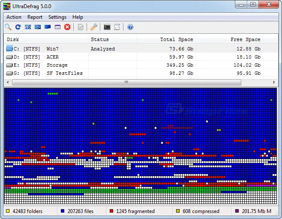This screenshot has height=219, width=282.
Task: Select the G: [NTFS] SF TestFiles row
Action: [x=141, y=73]
